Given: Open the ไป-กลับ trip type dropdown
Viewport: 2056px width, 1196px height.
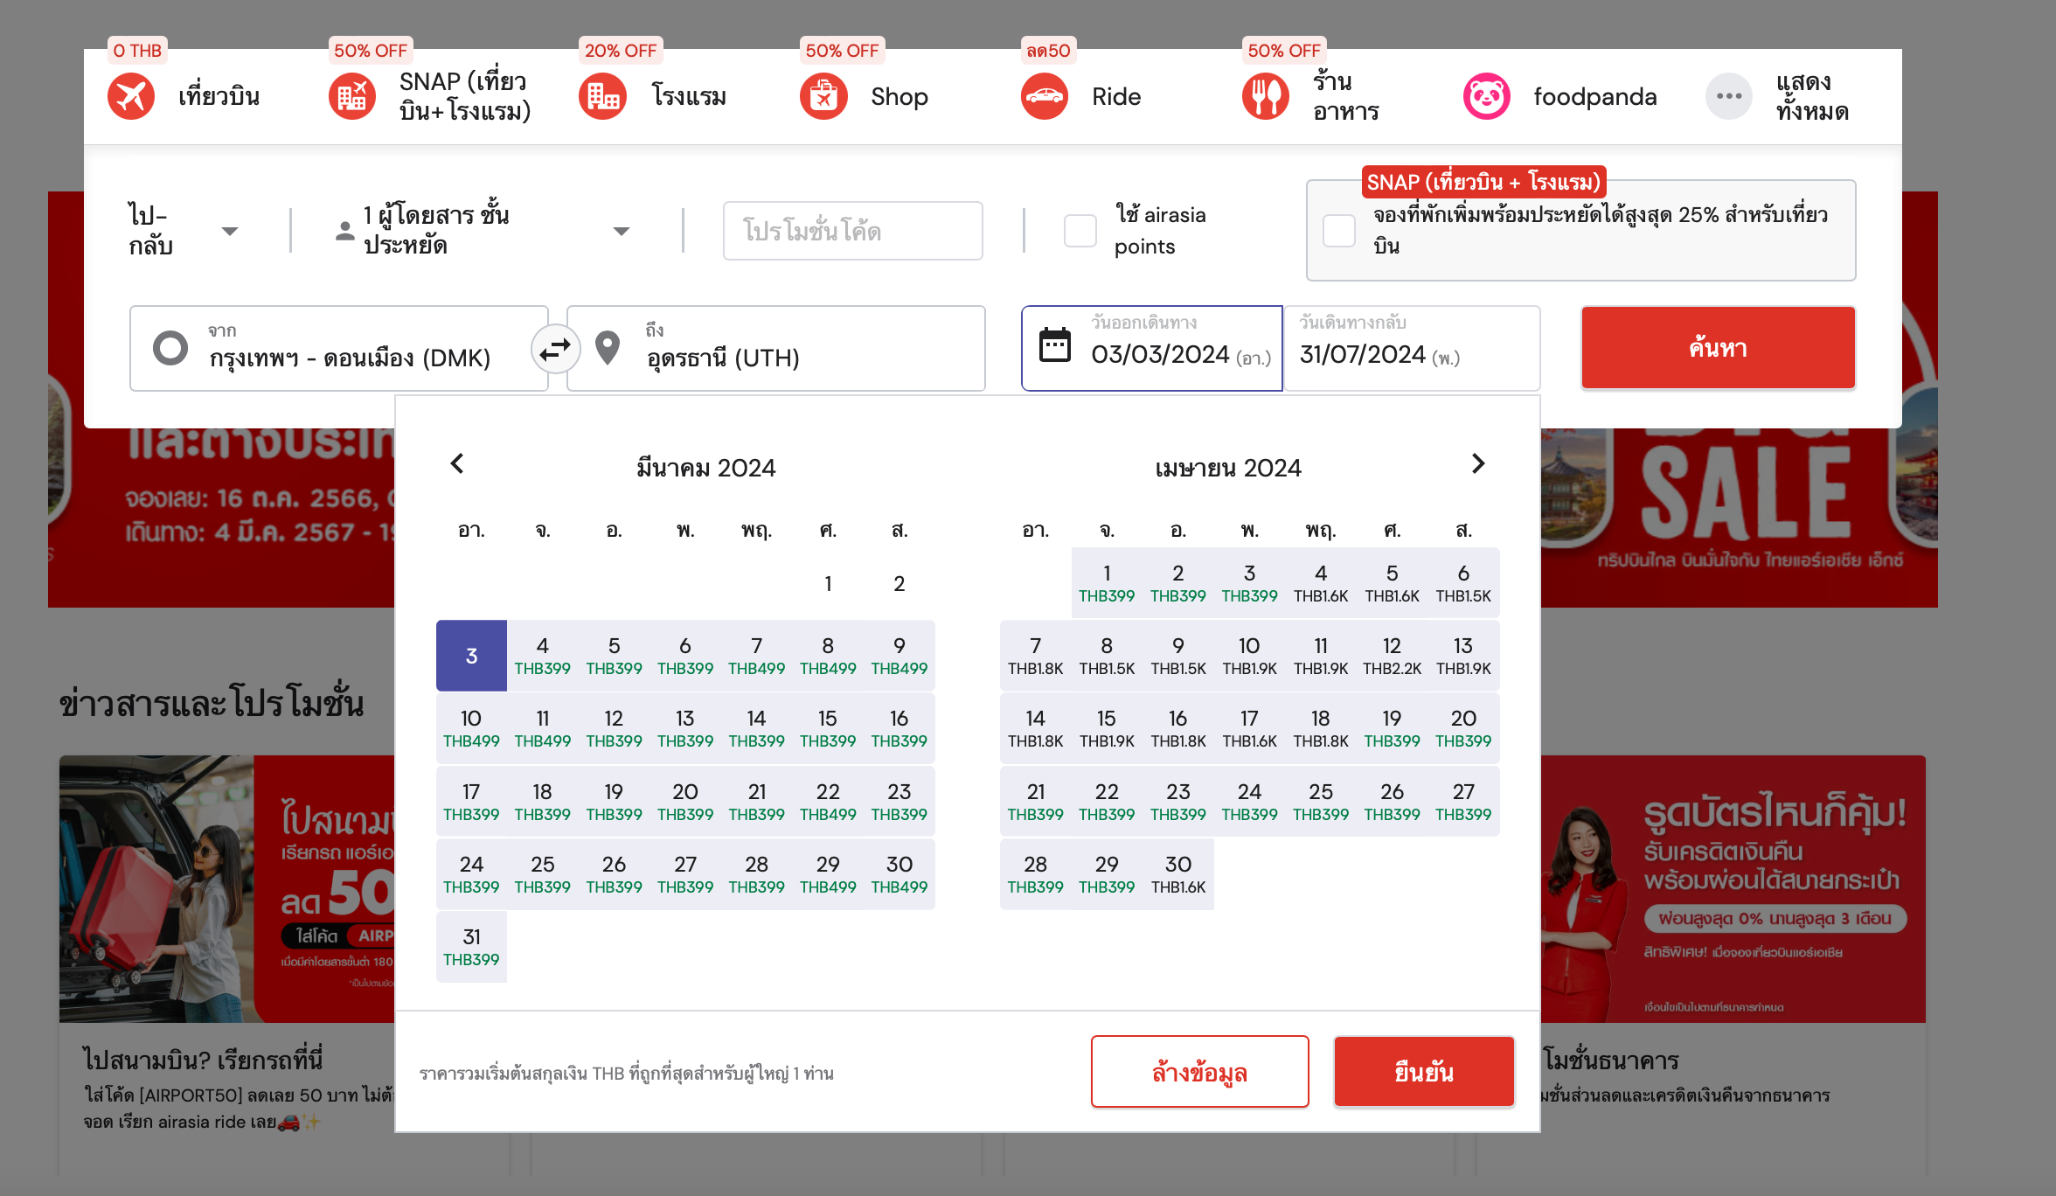Looking at the screenshot, I should pos(230,231).
